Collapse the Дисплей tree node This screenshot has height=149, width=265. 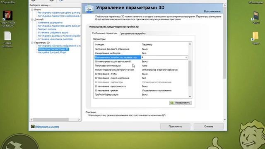(x=32, y=19)
